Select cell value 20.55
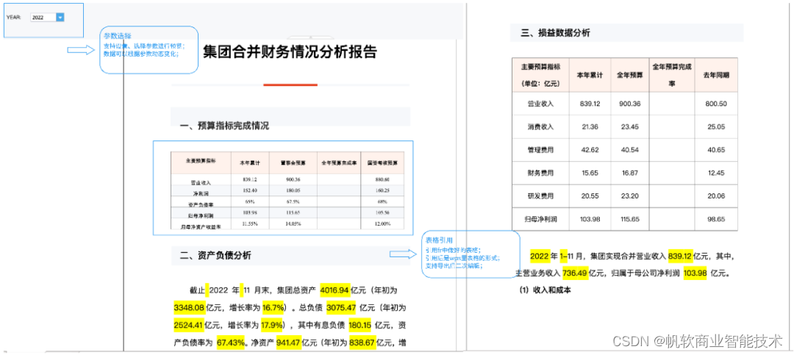 [590, 196]
